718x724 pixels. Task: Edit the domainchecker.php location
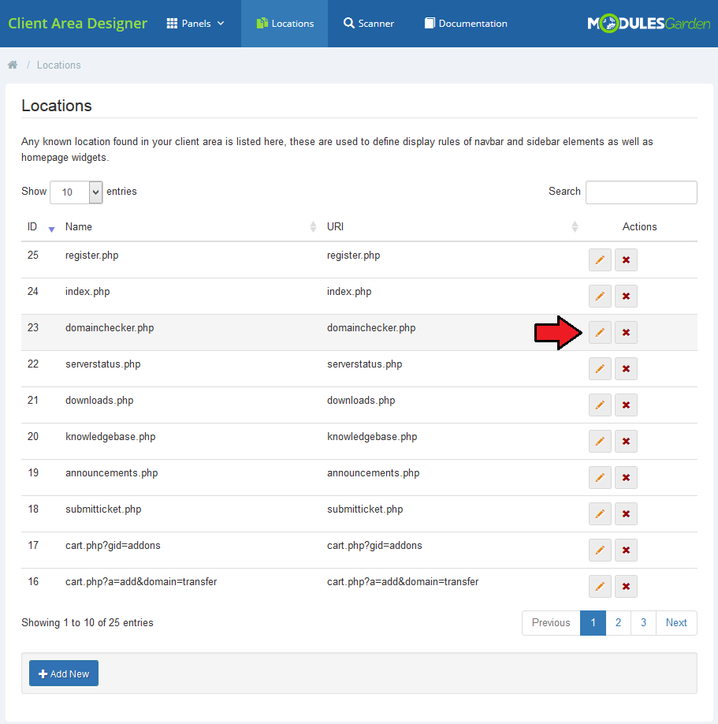[600, 333]
